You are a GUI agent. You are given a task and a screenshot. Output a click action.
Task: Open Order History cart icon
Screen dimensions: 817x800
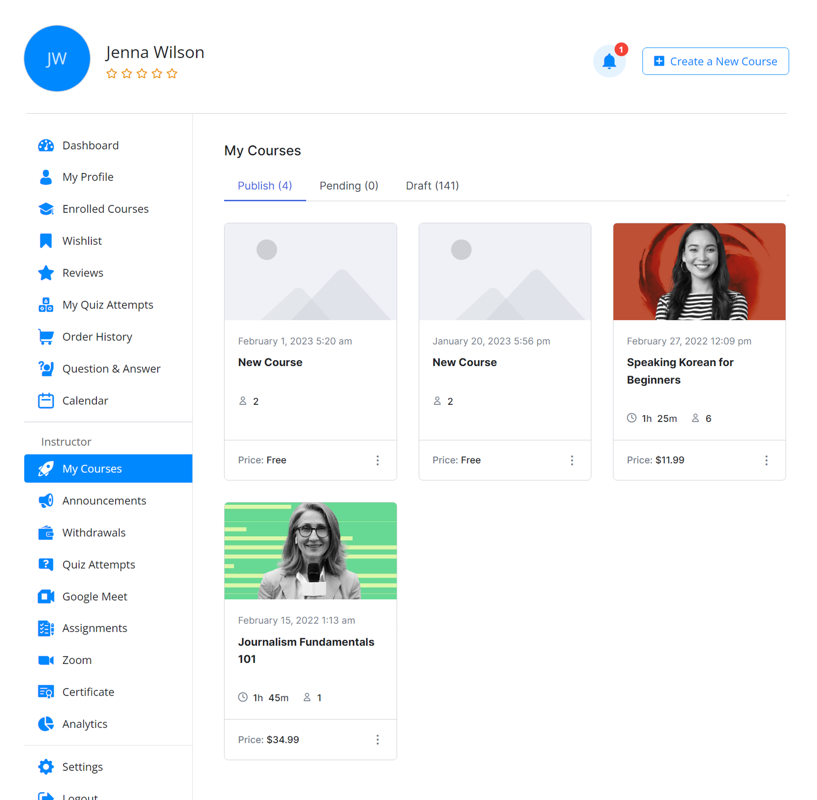pos(46,336)
